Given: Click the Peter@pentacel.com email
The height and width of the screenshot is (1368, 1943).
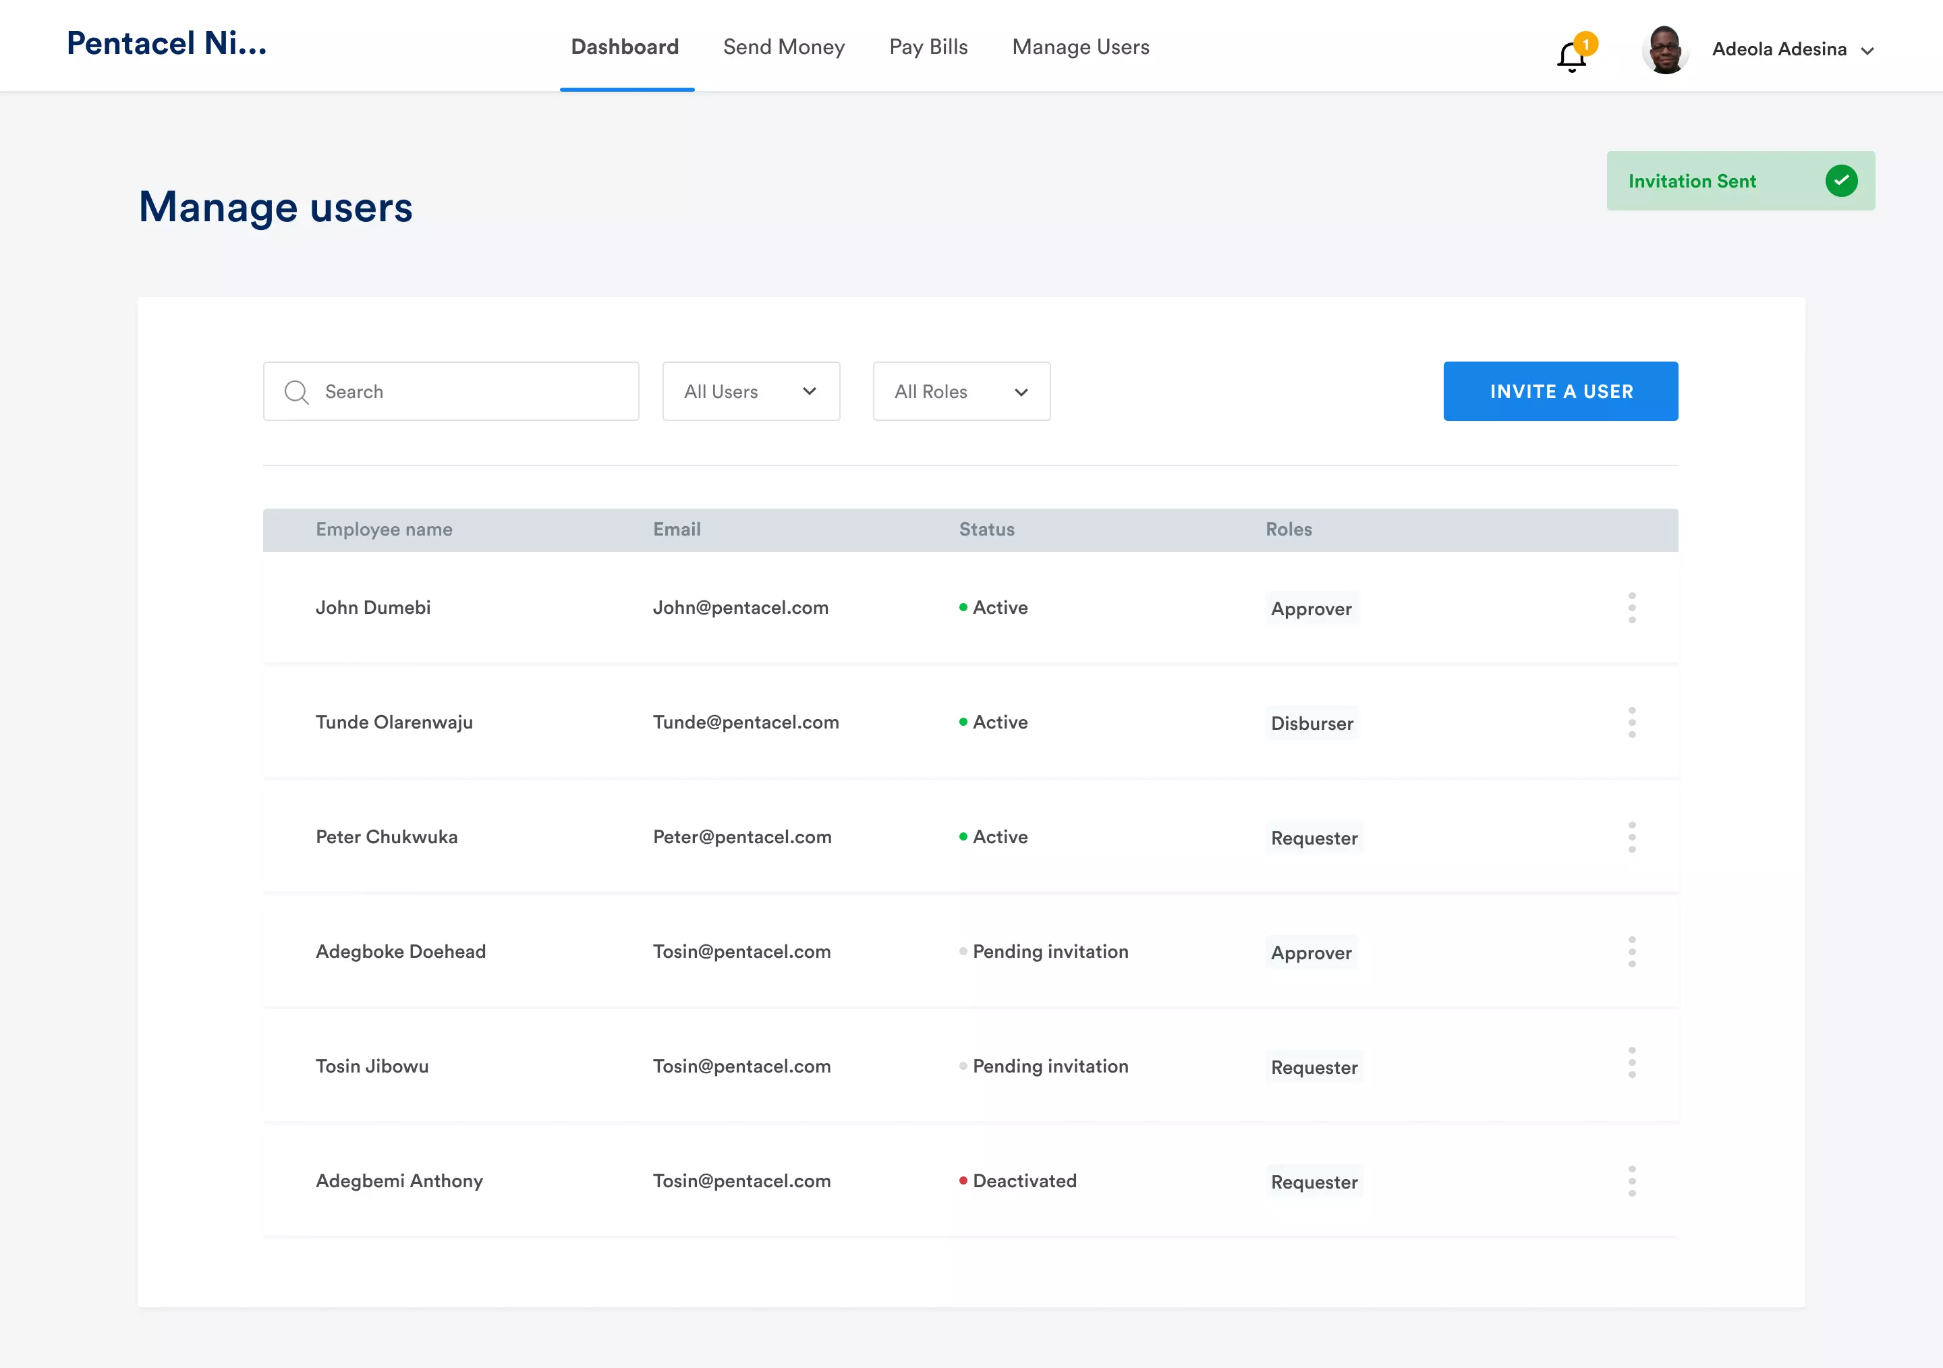Looking at the screenshot, I should pos(742,836).
